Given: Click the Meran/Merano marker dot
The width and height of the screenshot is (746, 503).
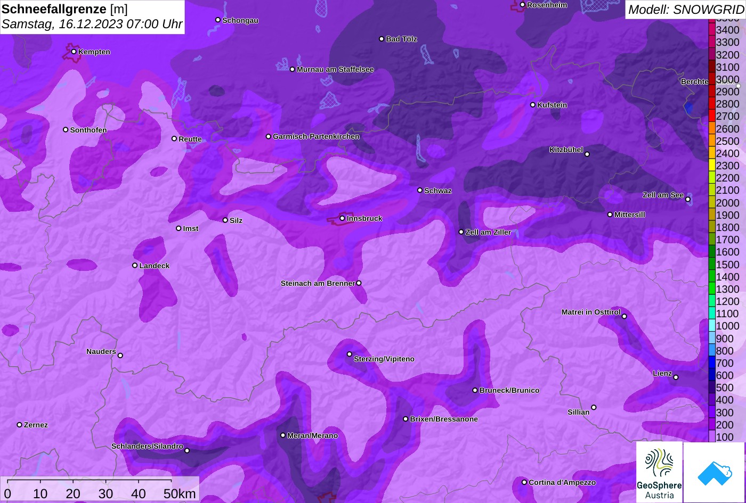Looking at the screenshot, I should [x=283, y=435].
